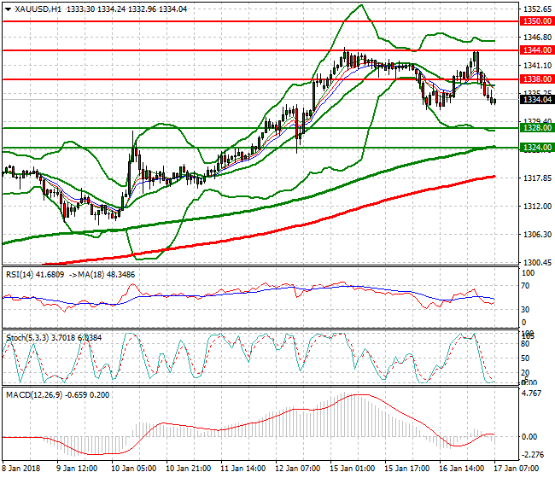Click the RSI 100 scale value
555x478 pixels.
click(x=528, y=273)
